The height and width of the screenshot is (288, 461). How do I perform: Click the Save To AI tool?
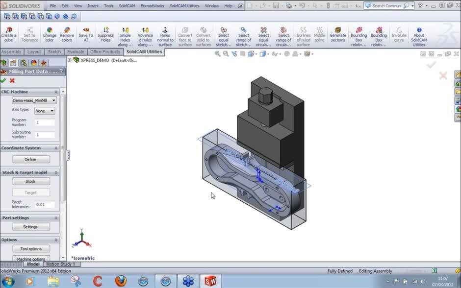85,34
